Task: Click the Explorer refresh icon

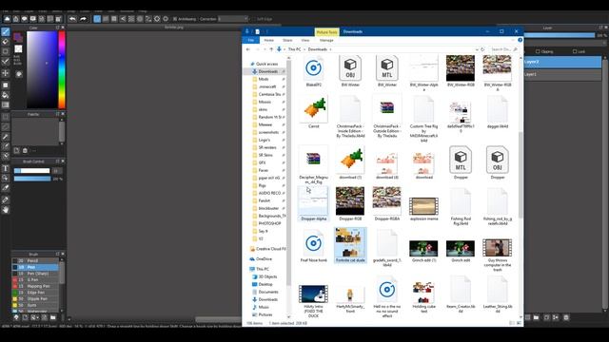Action: pyautogui.click(x=482, y=49)
